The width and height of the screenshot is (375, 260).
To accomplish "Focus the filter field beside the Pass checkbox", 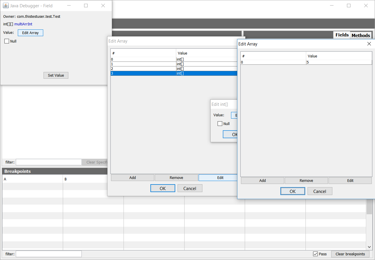I will click(x=49, y=254).
